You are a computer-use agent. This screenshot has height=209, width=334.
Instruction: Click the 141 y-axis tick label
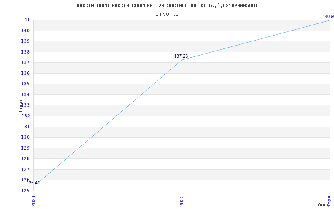click(25, 20)
